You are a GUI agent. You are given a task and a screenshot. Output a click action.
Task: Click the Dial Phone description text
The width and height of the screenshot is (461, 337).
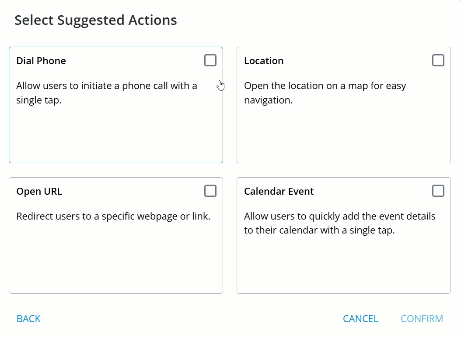click(x=106, y=93)
